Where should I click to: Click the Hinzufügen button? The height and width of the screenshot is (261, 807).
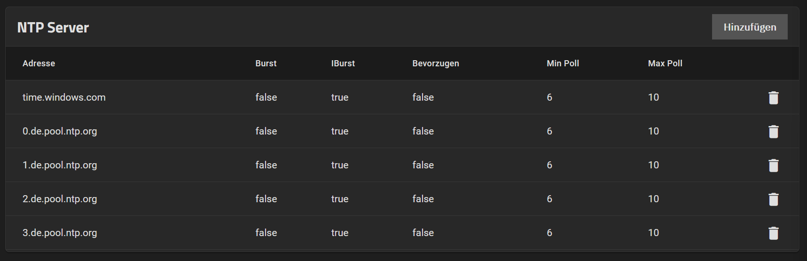pos(749,27)
